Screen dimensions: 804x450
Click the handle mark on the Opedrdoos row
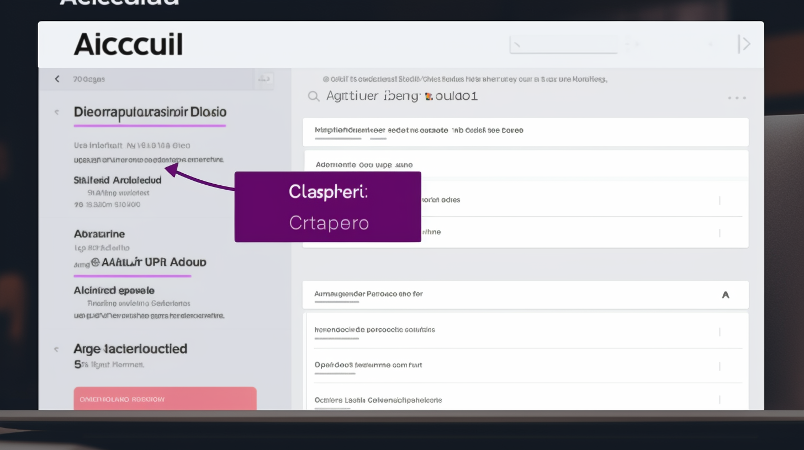pyautogui.click(x=720, y=366)
